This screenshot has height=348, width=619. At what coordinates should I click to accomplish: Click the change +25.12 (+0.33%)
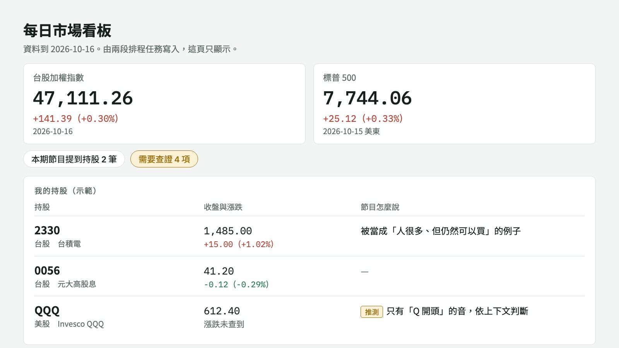tap(363, 118)
